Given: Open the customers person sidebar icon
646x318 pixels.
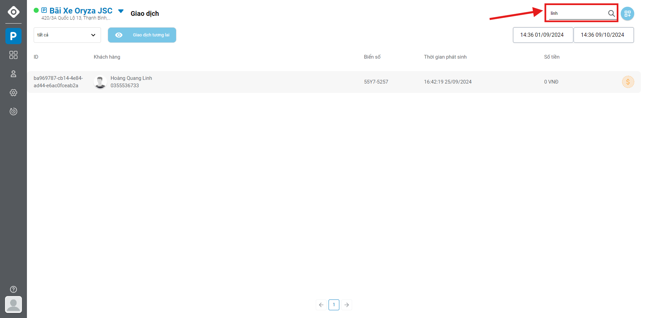Looking at the screenshot, I should [13, 74].
